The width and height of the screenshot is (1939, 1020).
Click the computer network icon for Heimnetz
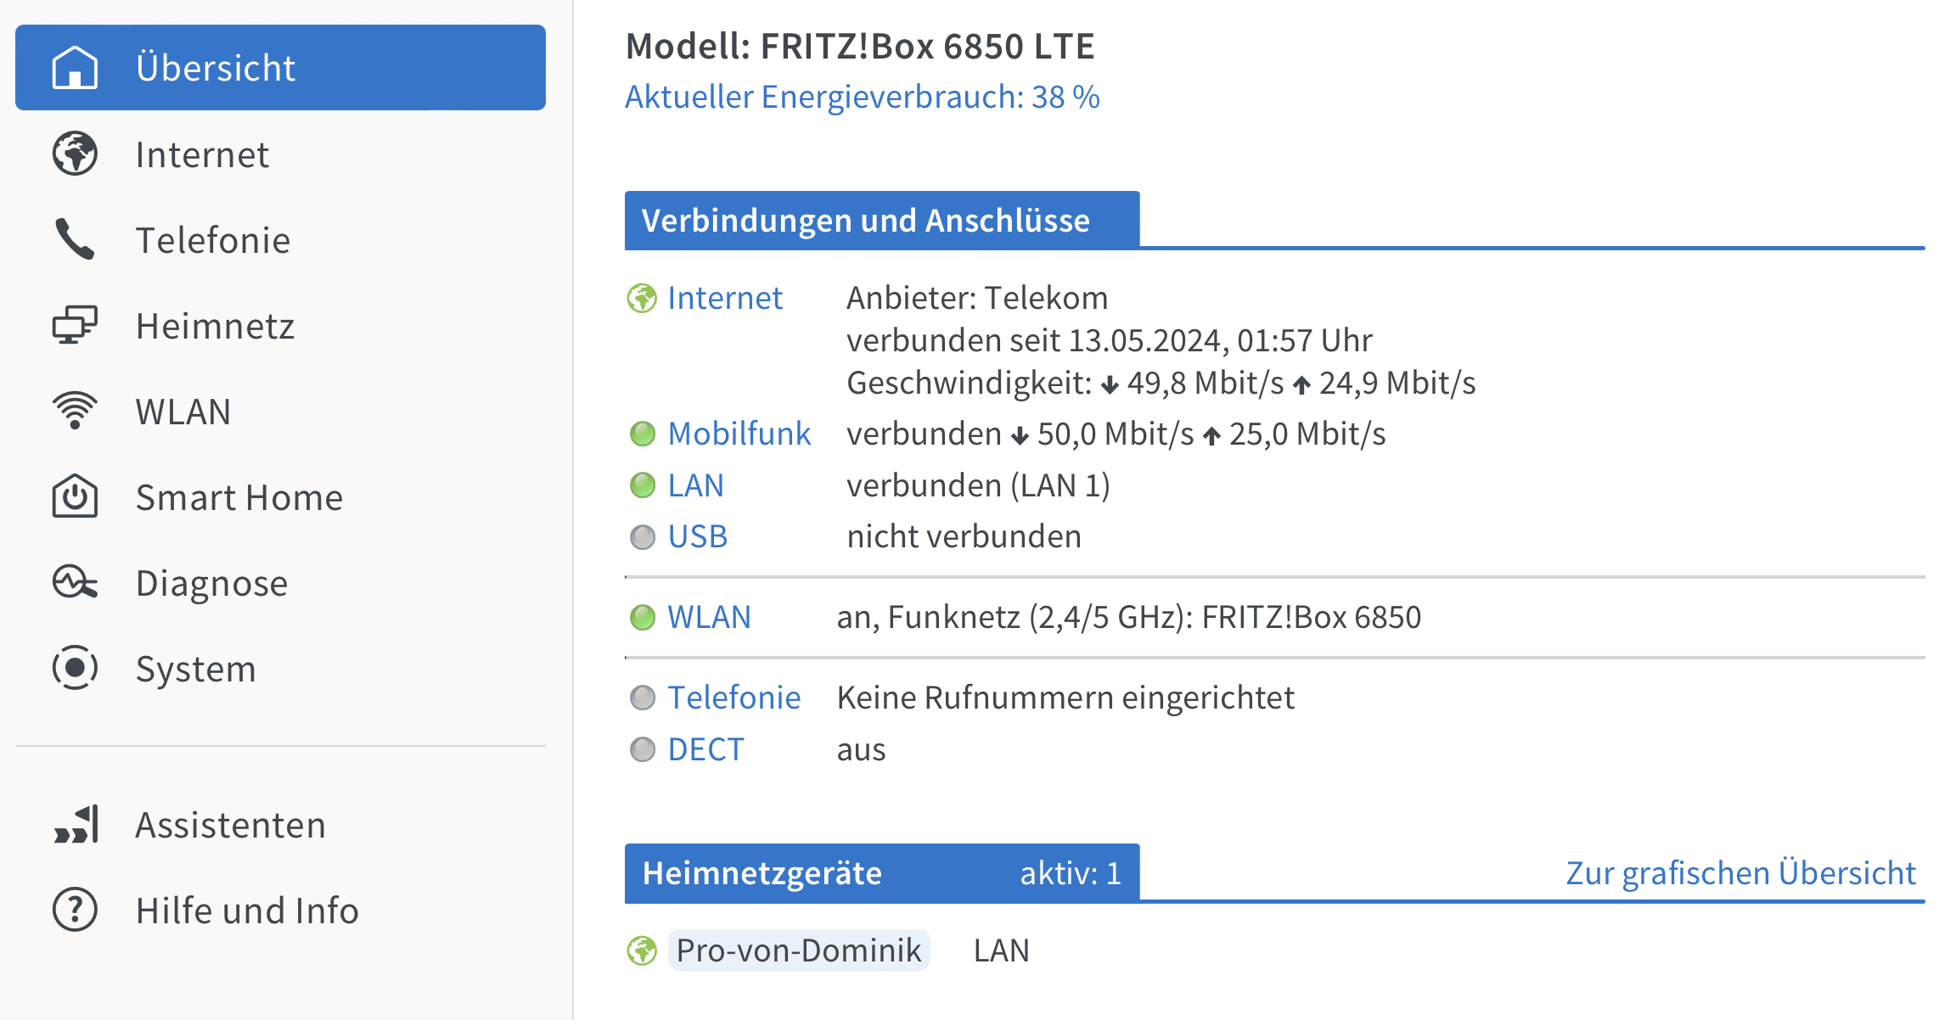coord(75,325)
